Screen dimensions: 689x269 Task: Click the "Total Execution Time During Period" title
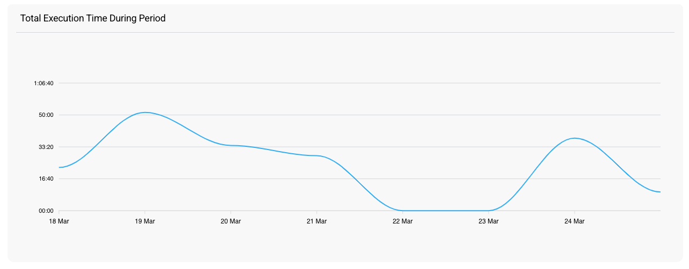click(x=93, y=18)
